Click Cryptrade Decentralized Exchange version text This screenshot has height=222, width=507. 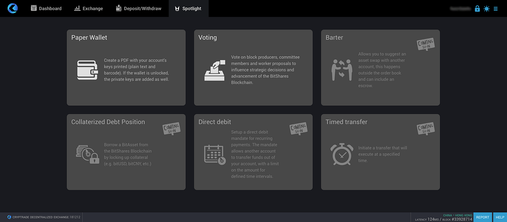[x=46, y=217]
